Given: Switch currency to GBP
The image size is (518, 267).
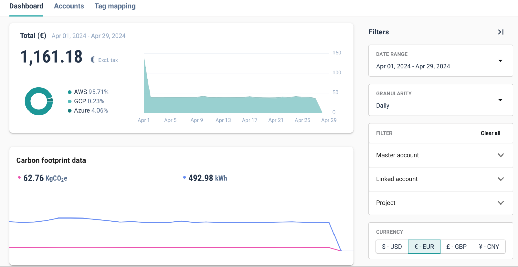Looking at the screenshot, I should [456, 247].
